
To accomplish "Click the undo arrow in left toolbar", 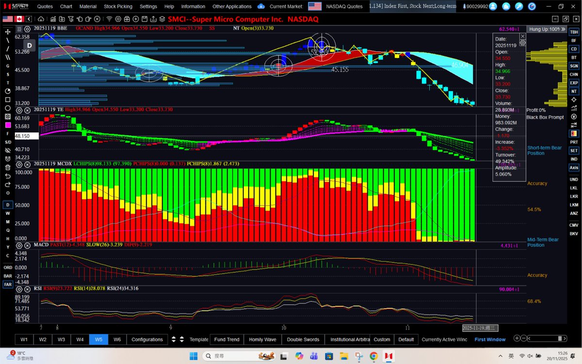I will [8, 176].
